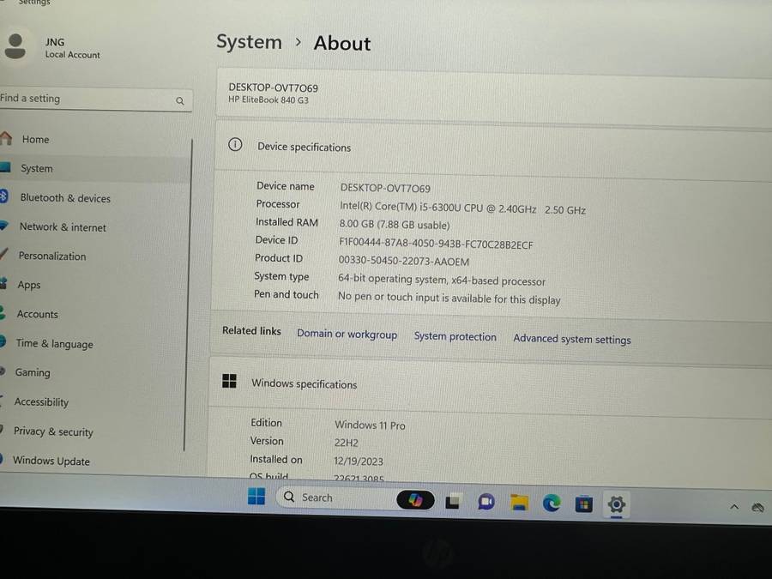The height and width of the screenshot is (579, 772).
Task: Open Advanced system settings link
Action: 571,339
